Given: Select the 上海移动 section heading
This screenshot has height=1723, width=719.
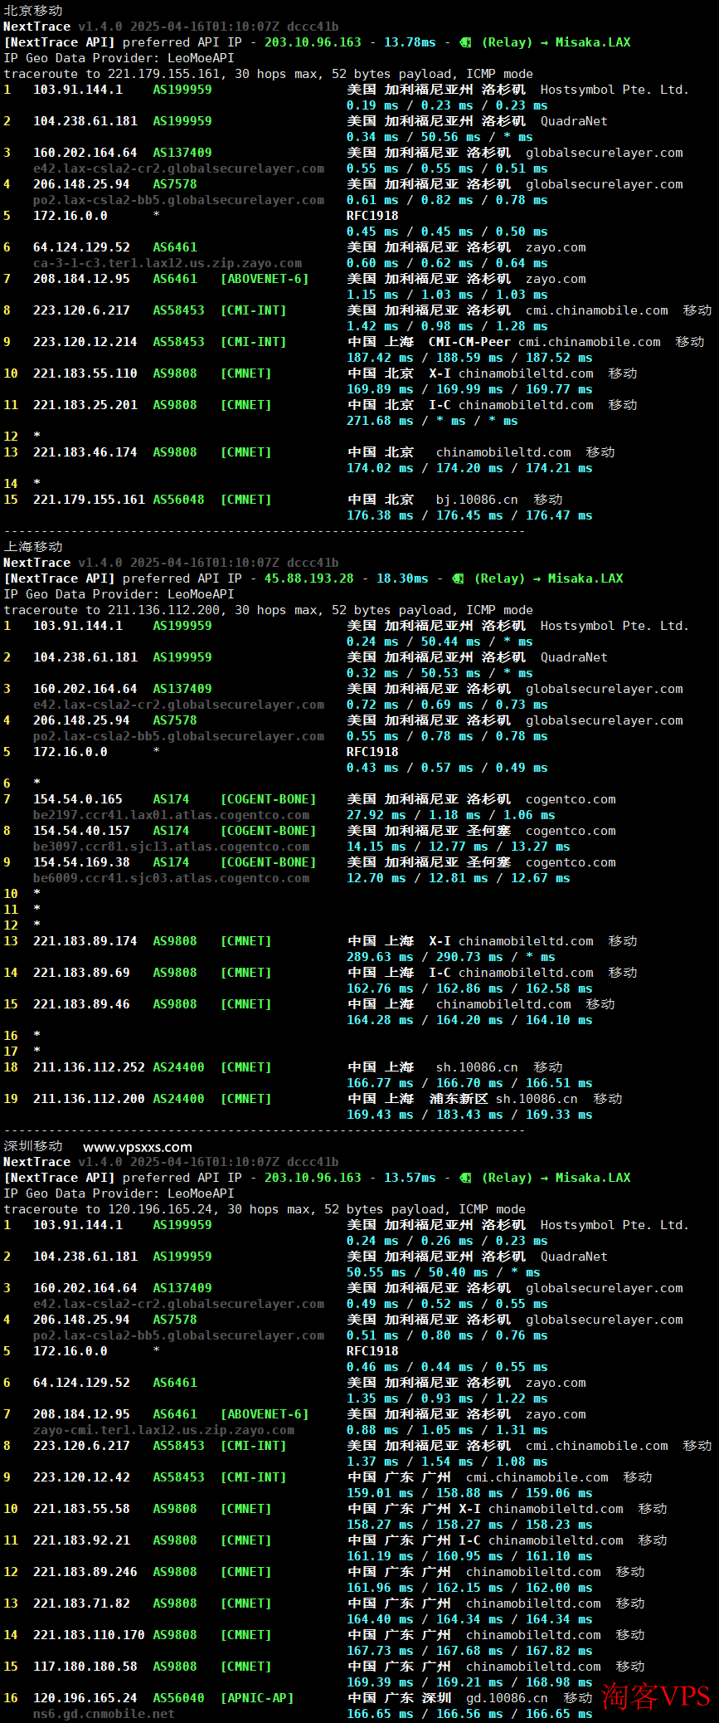Looking at the screenshot, I should click(33, 546).
